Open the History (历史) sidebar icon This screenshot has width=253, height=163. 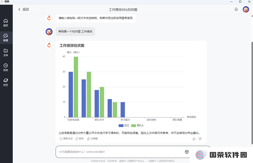click(6, 67)
